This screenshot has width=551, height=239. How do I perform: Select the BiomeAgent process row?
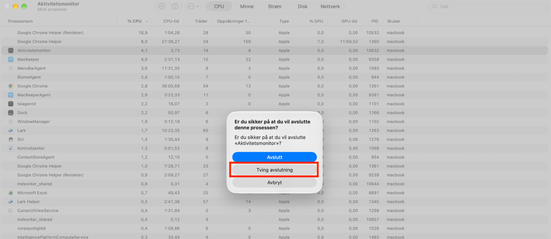point(275,77)
